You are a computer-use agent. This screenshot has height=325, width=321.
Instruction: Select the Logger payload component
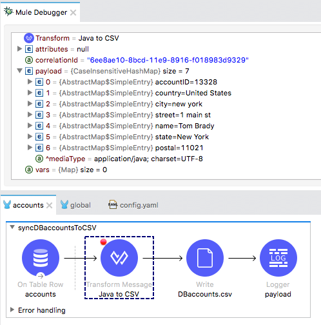tap(278, 258)
